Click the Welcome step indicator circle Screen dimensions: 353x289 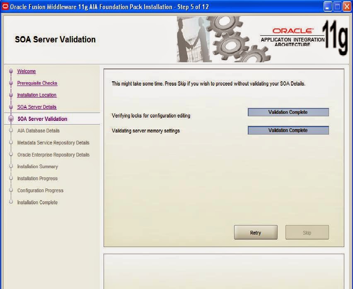pos(10,71)
